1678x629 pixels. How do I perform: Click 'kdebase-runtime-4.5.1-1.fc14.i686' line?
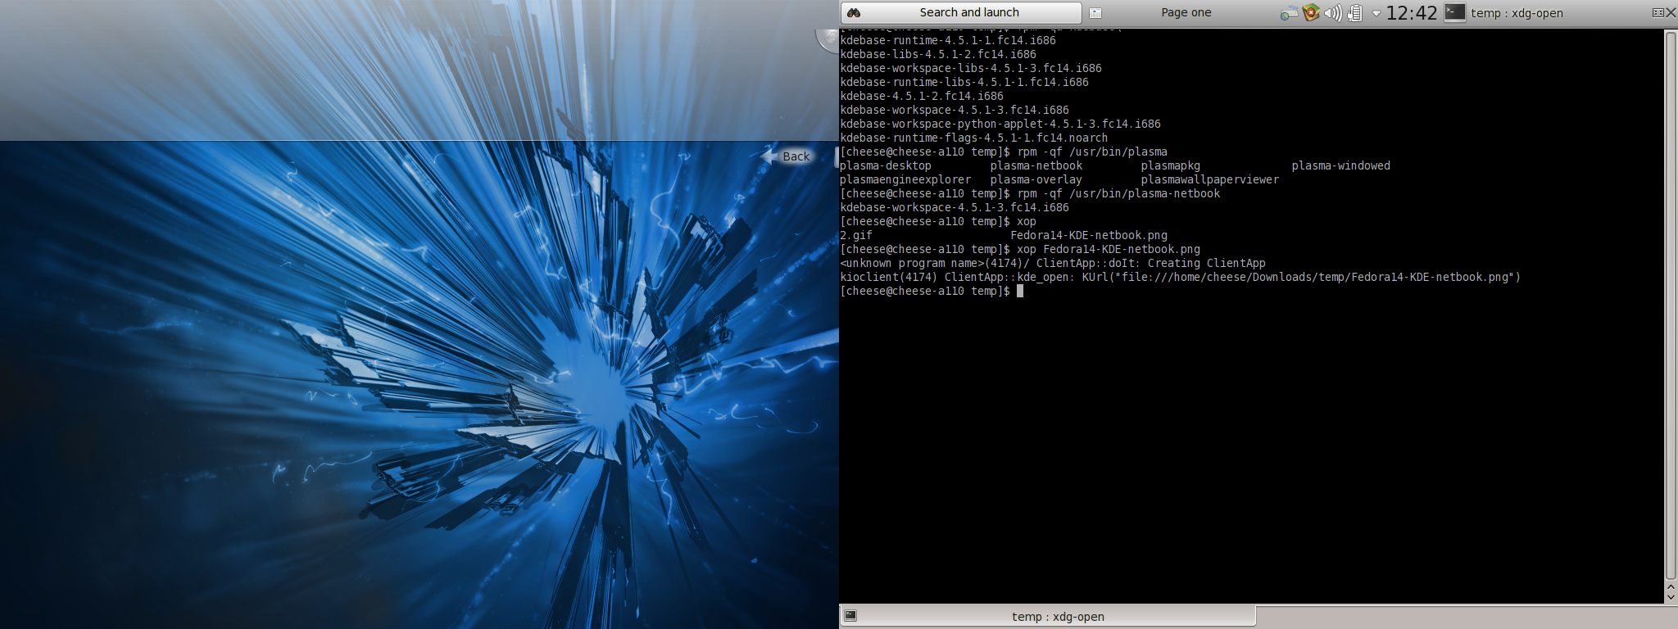pyautogui.click(x=948, y=40)
